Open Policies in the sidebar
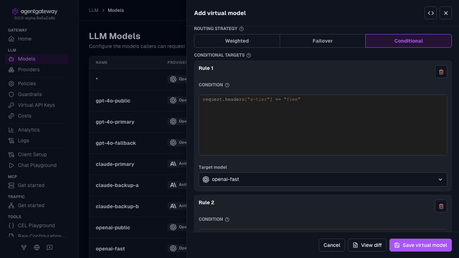Screen dimensions: 459x258 37,83
